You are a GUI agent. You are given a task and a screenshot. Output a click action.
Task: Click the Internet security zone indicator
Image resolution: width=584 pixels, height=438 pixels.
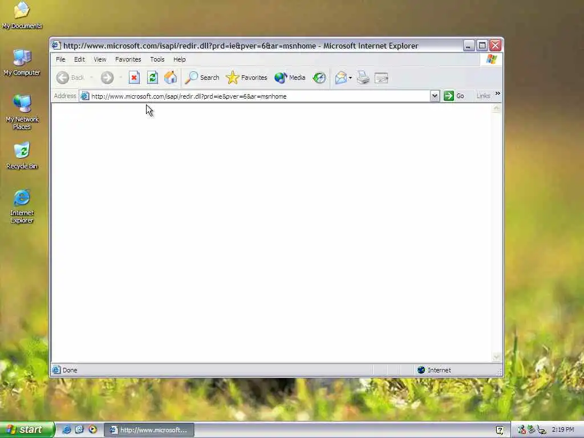pos(434,370)
